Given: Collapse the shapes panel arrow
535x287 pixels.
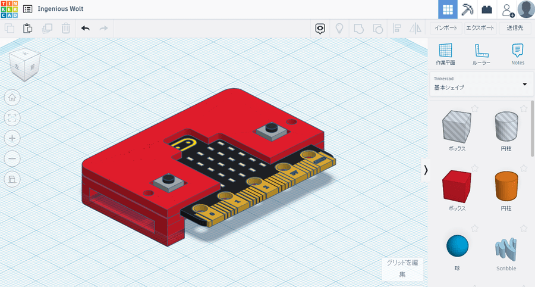Looking at the screenshot, I should click(426, 170).
